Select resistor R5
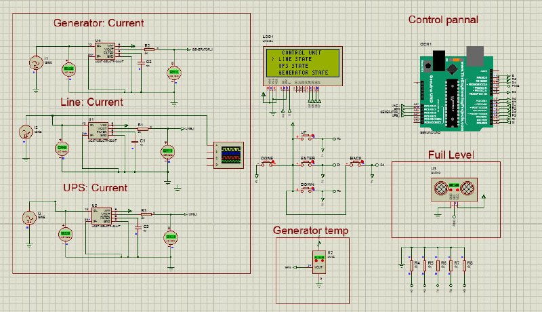This screenshot has height=312, width=542. [425, 266]
